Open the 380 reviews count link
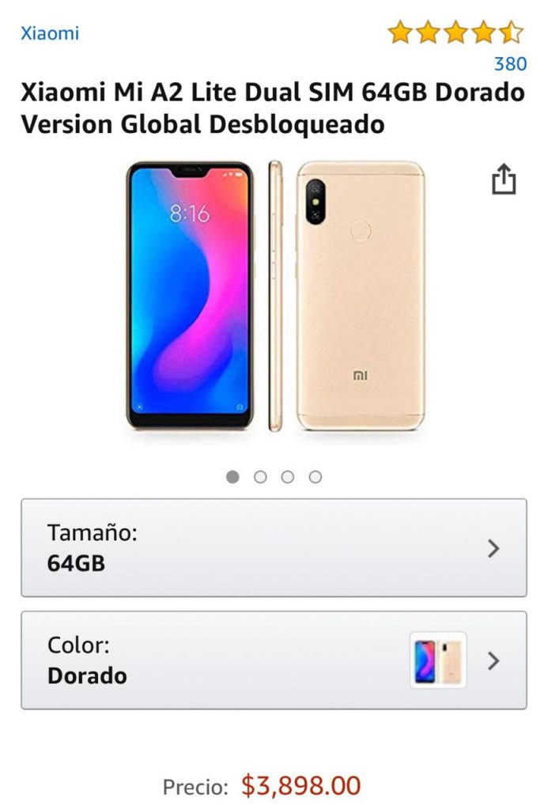548x810 pixels. point(510,63)
